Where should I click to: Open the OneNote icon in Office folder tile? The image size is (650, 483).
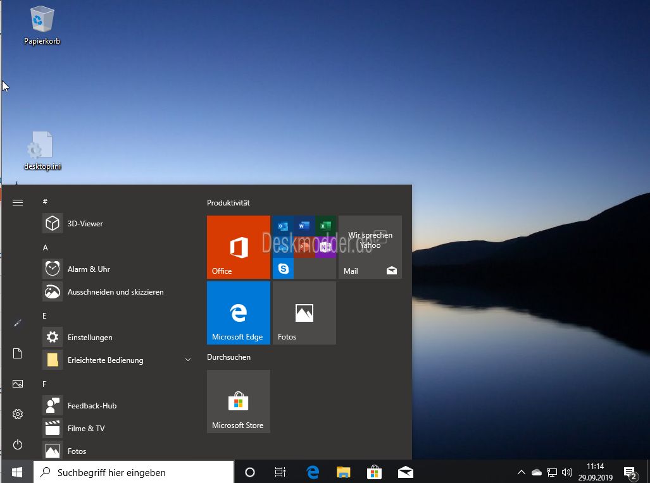tap(325, 247)
